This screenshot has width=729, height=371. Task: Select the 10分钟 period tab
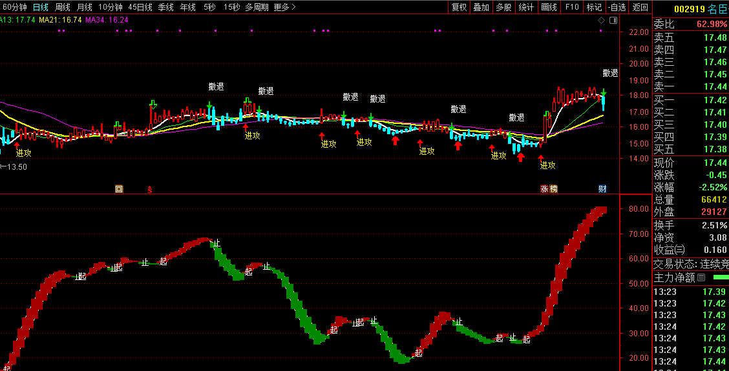pos(110,7)
